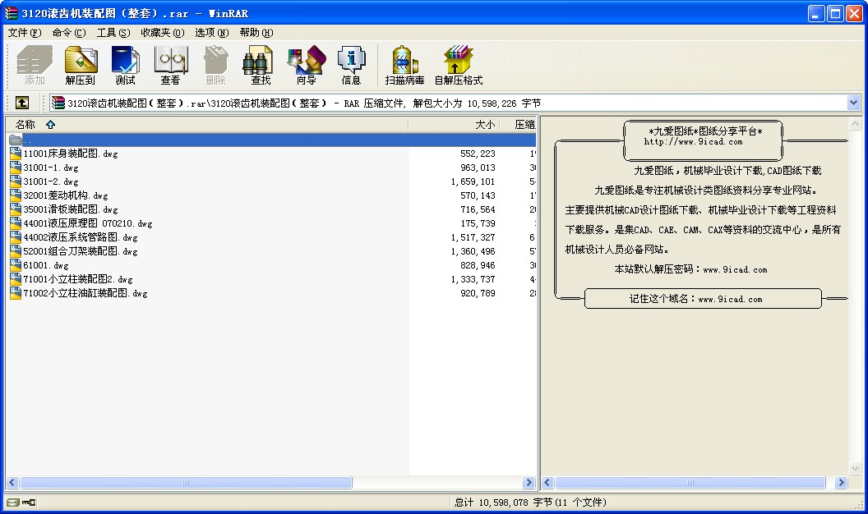Click the drive/key icon in status bar
Image resolution: width=868 pixels, height=514 pixels.
(x=21, y=503)
